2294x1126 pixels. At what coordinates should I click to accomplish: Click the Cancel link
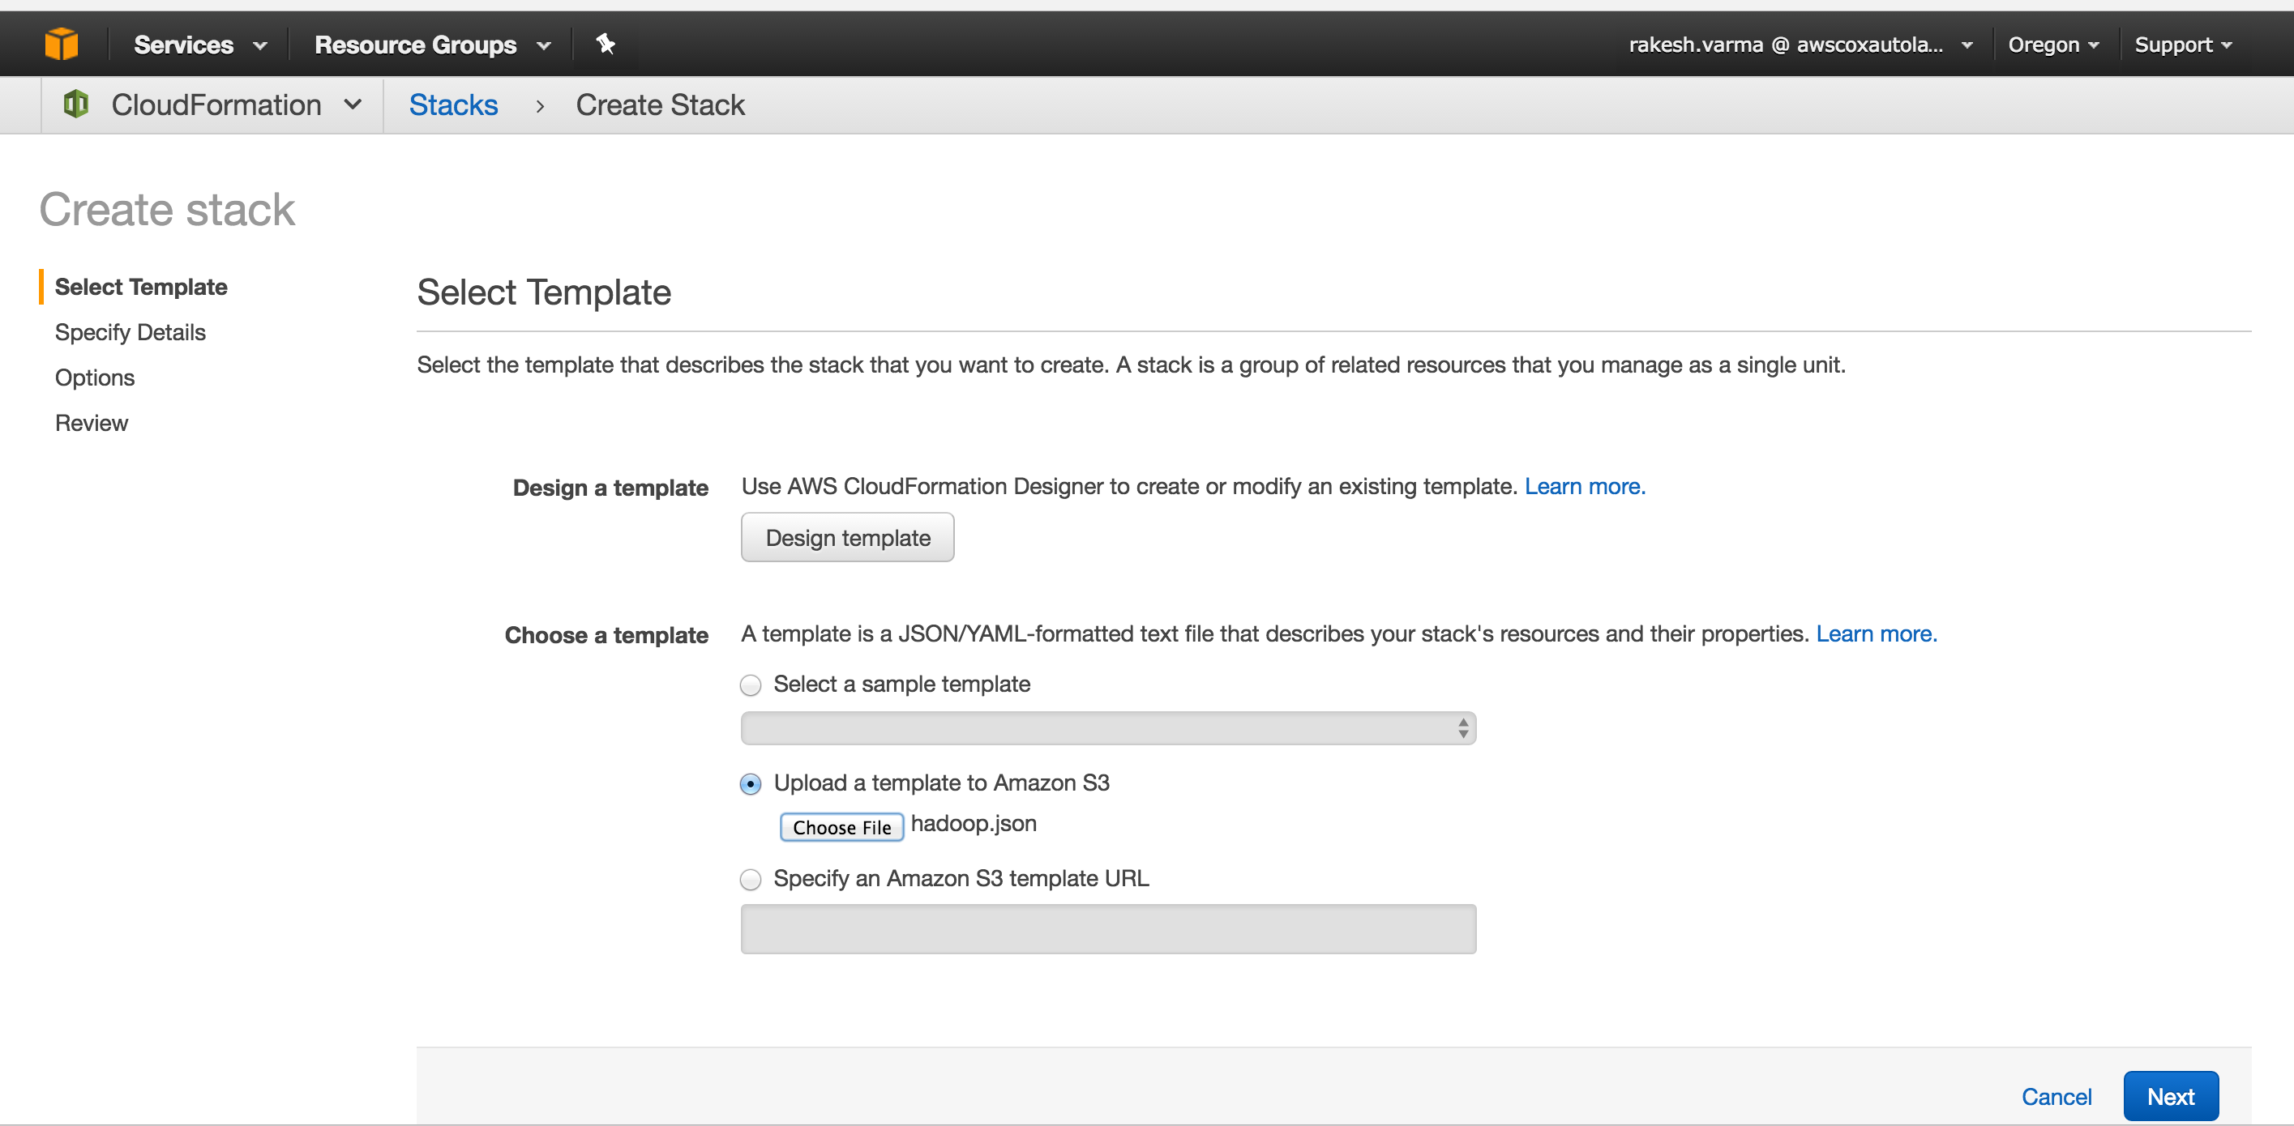coord(2056,1097)
